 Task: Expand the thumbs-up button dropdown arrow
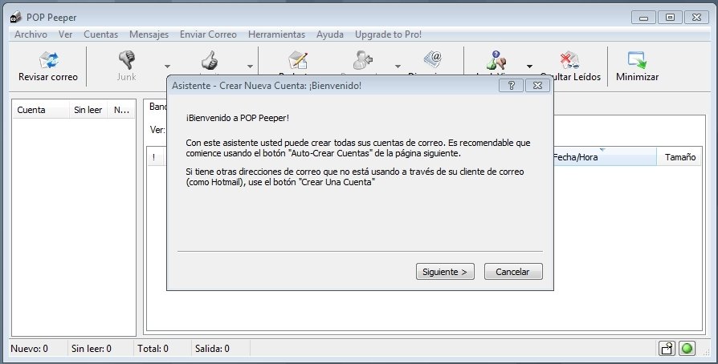coord(250,67)
